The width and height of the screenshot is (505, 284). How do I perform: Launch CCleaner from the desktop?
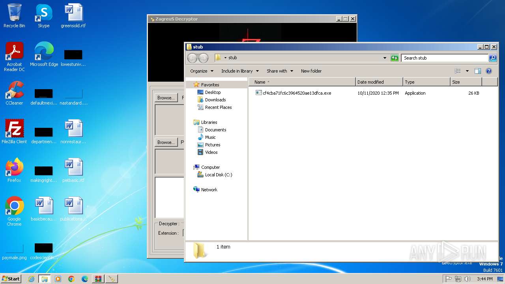(14, 93)
